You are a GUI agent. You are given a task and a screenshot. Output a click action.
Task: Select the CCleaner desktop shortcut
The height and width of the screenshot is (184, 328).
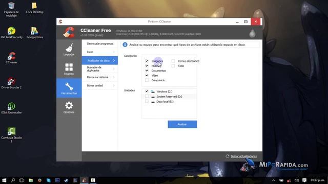[11, 58]
